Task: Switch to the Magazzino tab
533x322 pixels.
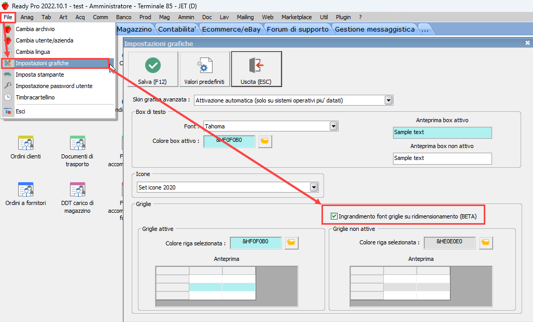Action: point(134,29)
